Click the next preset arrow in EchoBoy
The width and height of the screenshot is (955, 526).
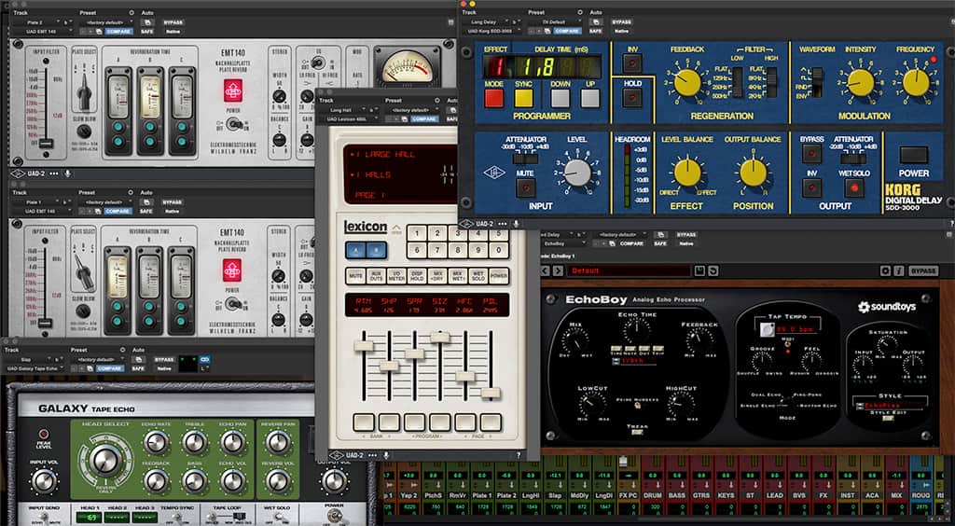click(556, 270)
